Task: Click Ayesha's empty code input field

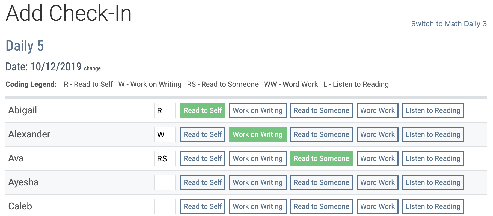Action: tap(165, 182)
